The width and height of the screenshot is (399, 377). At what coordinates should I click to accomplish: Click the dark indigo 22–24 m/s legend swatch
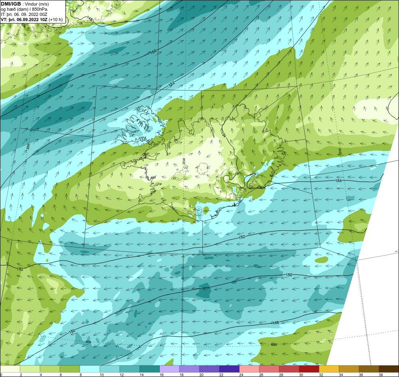(x=229, y=369)
